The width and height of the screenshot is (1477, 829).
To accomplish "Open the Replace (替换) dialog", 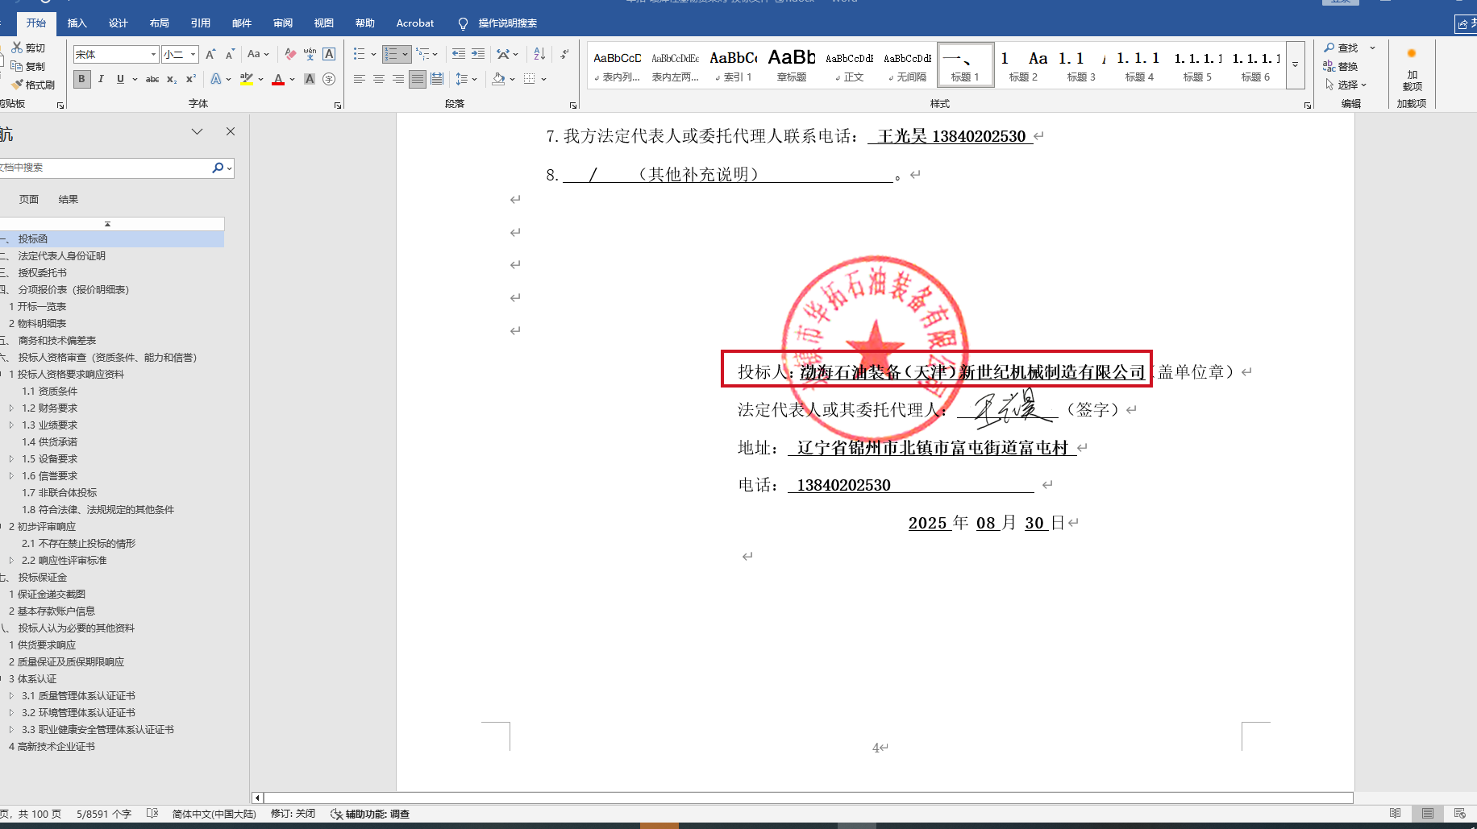I will click(x=1341, y=66).
